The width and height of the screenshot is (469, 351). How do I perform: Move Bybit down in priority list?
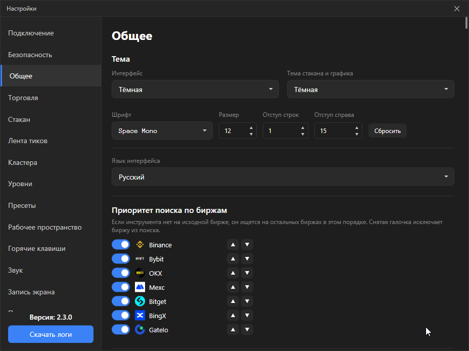point(247,259)
